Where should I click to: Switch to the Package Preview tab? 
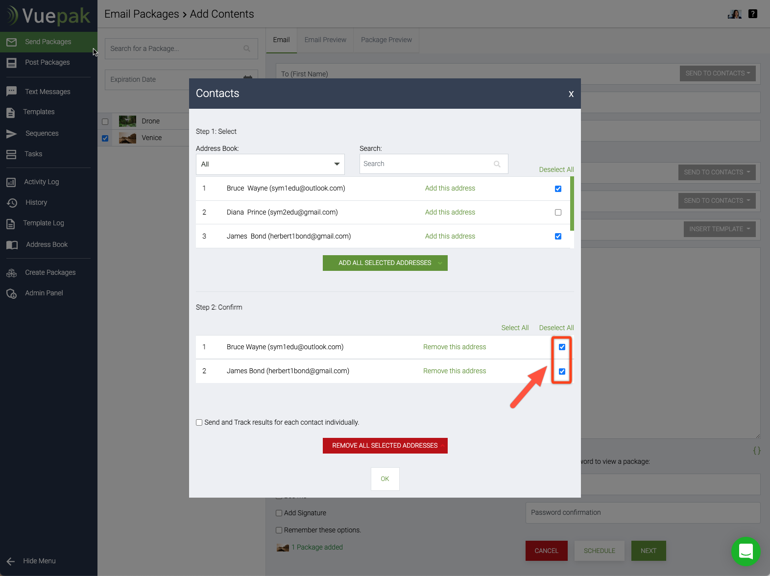click(386, 40)
